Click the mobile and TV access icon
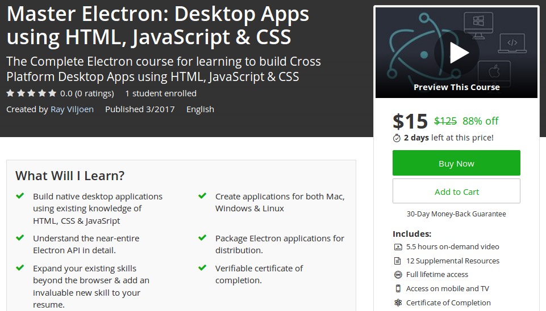 (398, 289)
